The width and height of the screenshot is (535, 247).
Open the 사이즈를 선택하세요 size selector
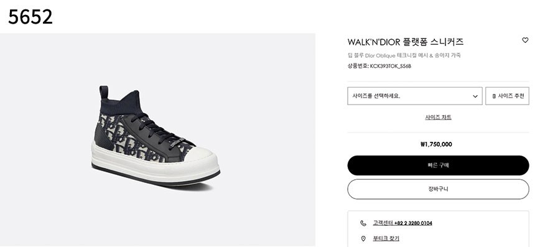[x=415, y=96]
